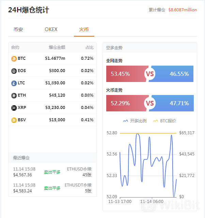Click the 52.80 ratio axis label
The image size is (205, 218).
(112, 133)
